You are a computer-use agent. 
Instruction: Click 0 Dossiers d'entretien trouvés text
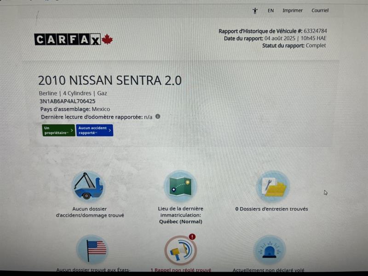pos(271,209)
